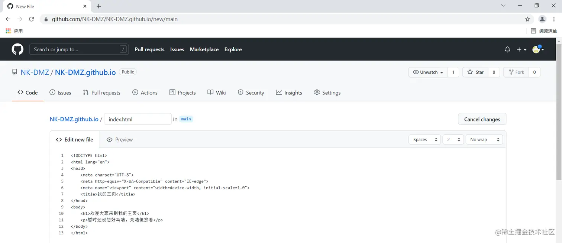Click the browser back arrow
Screen dimensions: 562x243
(x=8, y=19)
